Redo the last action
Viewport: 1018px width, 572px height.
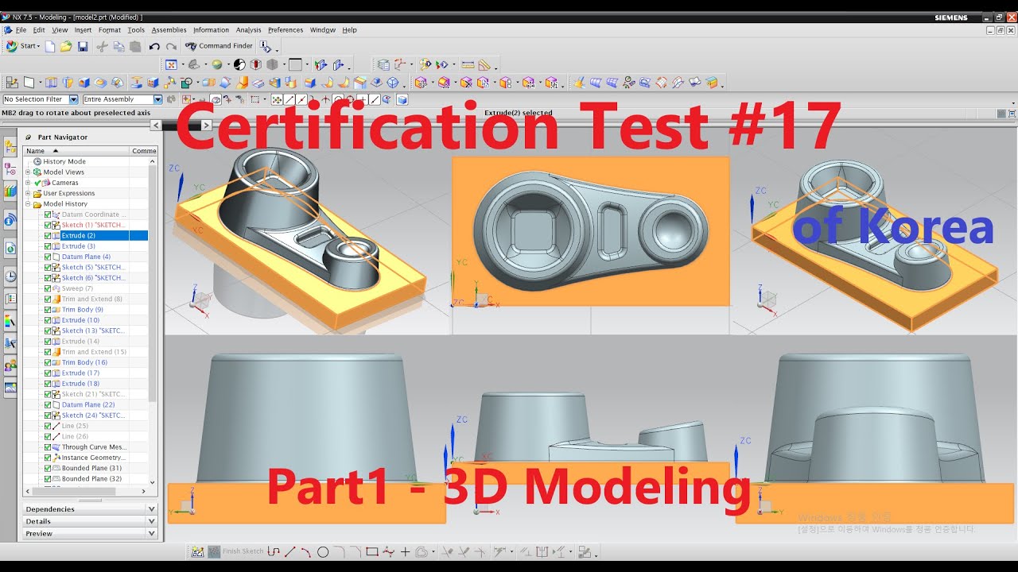171,46
